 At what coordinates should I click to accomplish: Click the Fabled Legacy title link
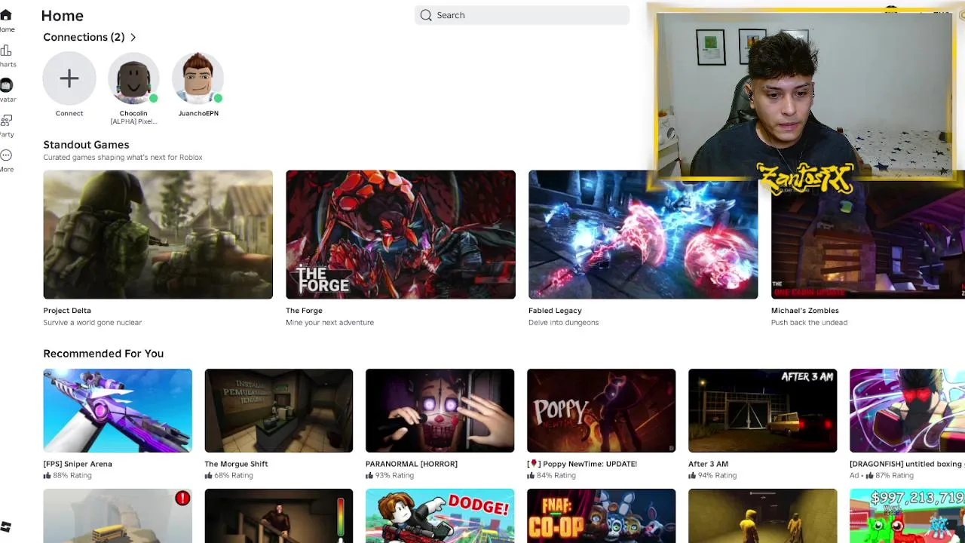coord(555,311)
